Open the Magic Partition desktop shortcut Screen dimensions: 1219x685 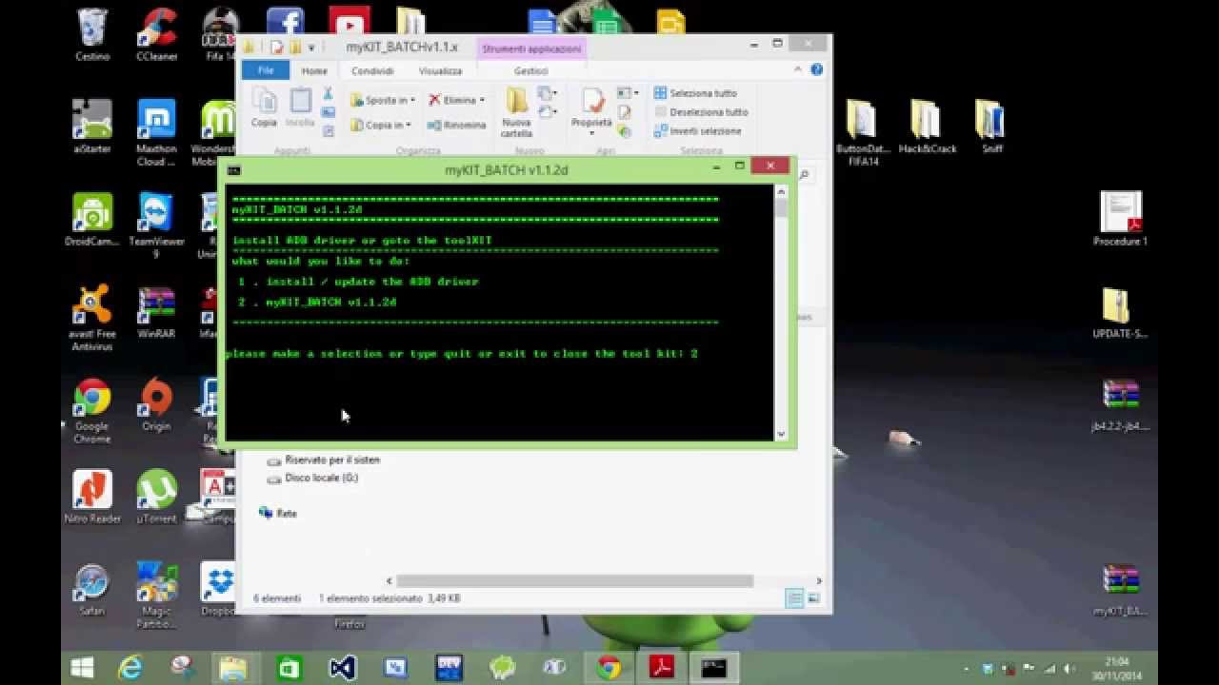click(156, 595)
